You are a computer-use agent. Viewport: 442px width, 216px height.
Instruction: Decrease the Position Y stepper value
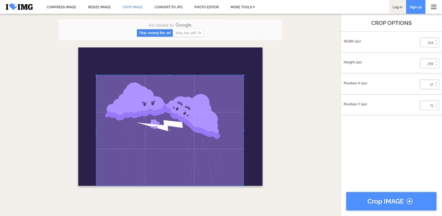tap(436, 107)
